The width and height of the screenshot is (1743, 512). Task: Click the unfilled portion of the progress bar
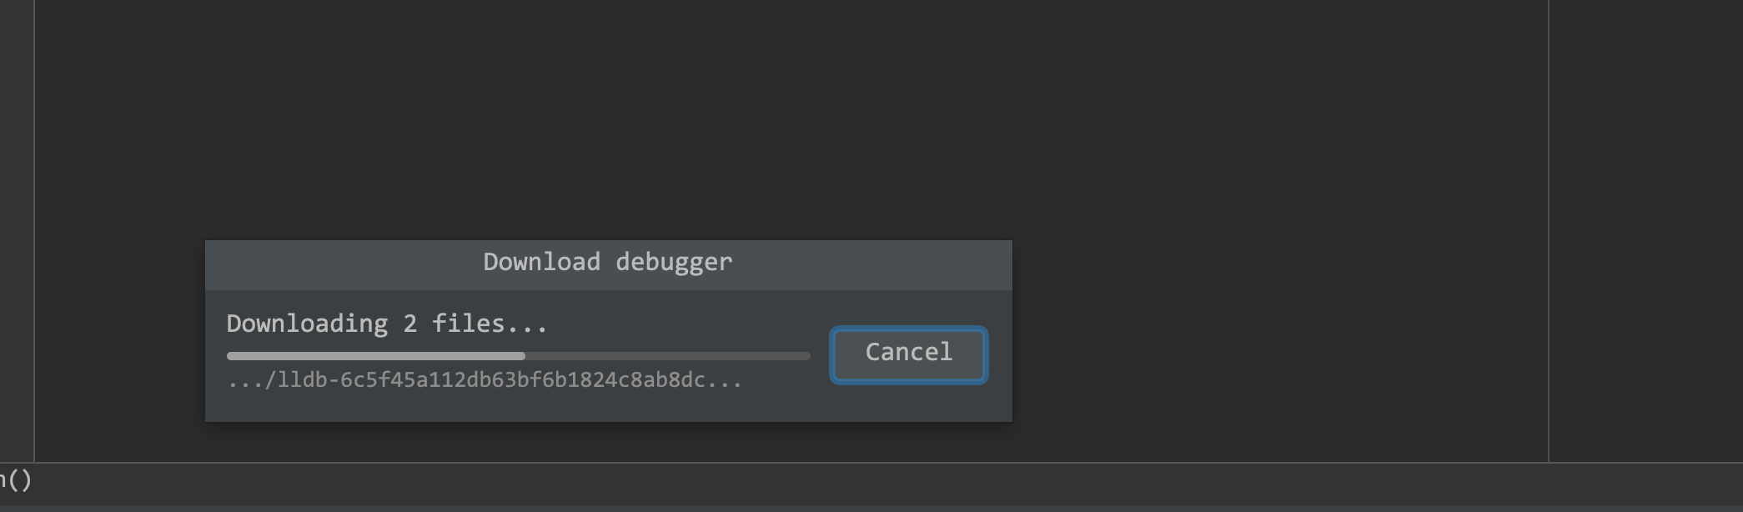pos(667,356)
